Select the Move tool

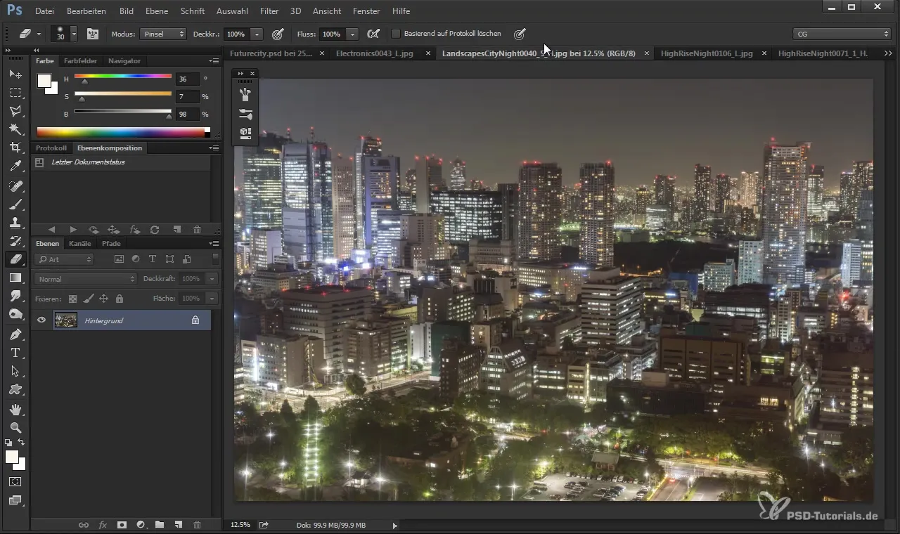[x=15, y=74]
